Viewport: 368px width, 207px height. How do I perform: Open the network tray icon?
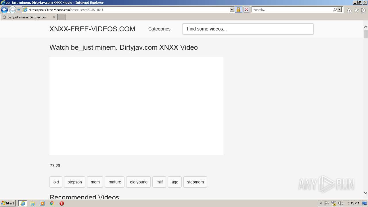[x=334, y=203]
